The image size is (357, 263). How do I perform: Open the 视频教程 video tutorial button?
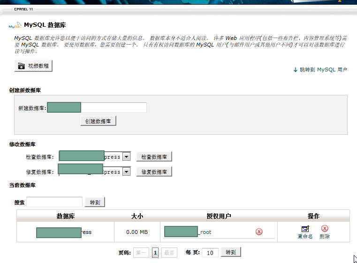pos(33,66)
